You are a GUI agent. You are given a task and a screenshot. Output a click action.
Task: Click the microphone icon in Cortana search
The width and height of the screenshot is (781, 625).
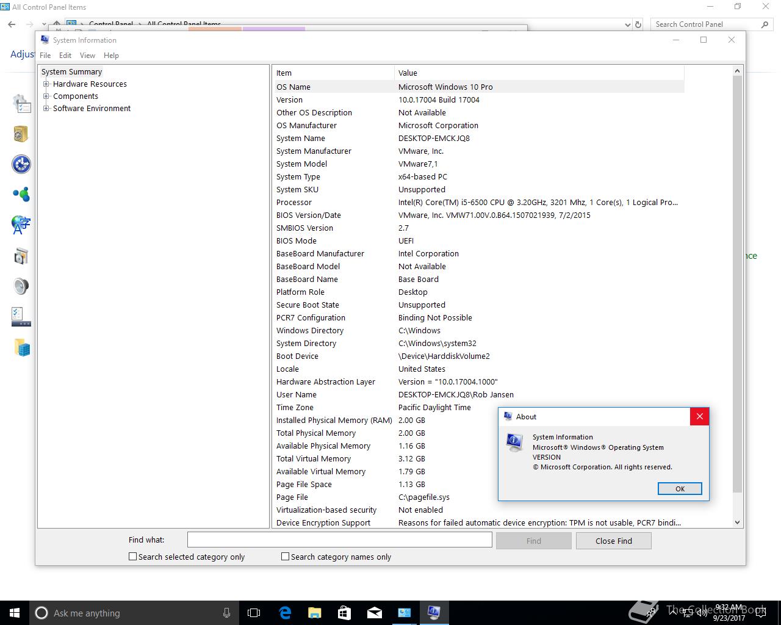click(x=226, y=613)
